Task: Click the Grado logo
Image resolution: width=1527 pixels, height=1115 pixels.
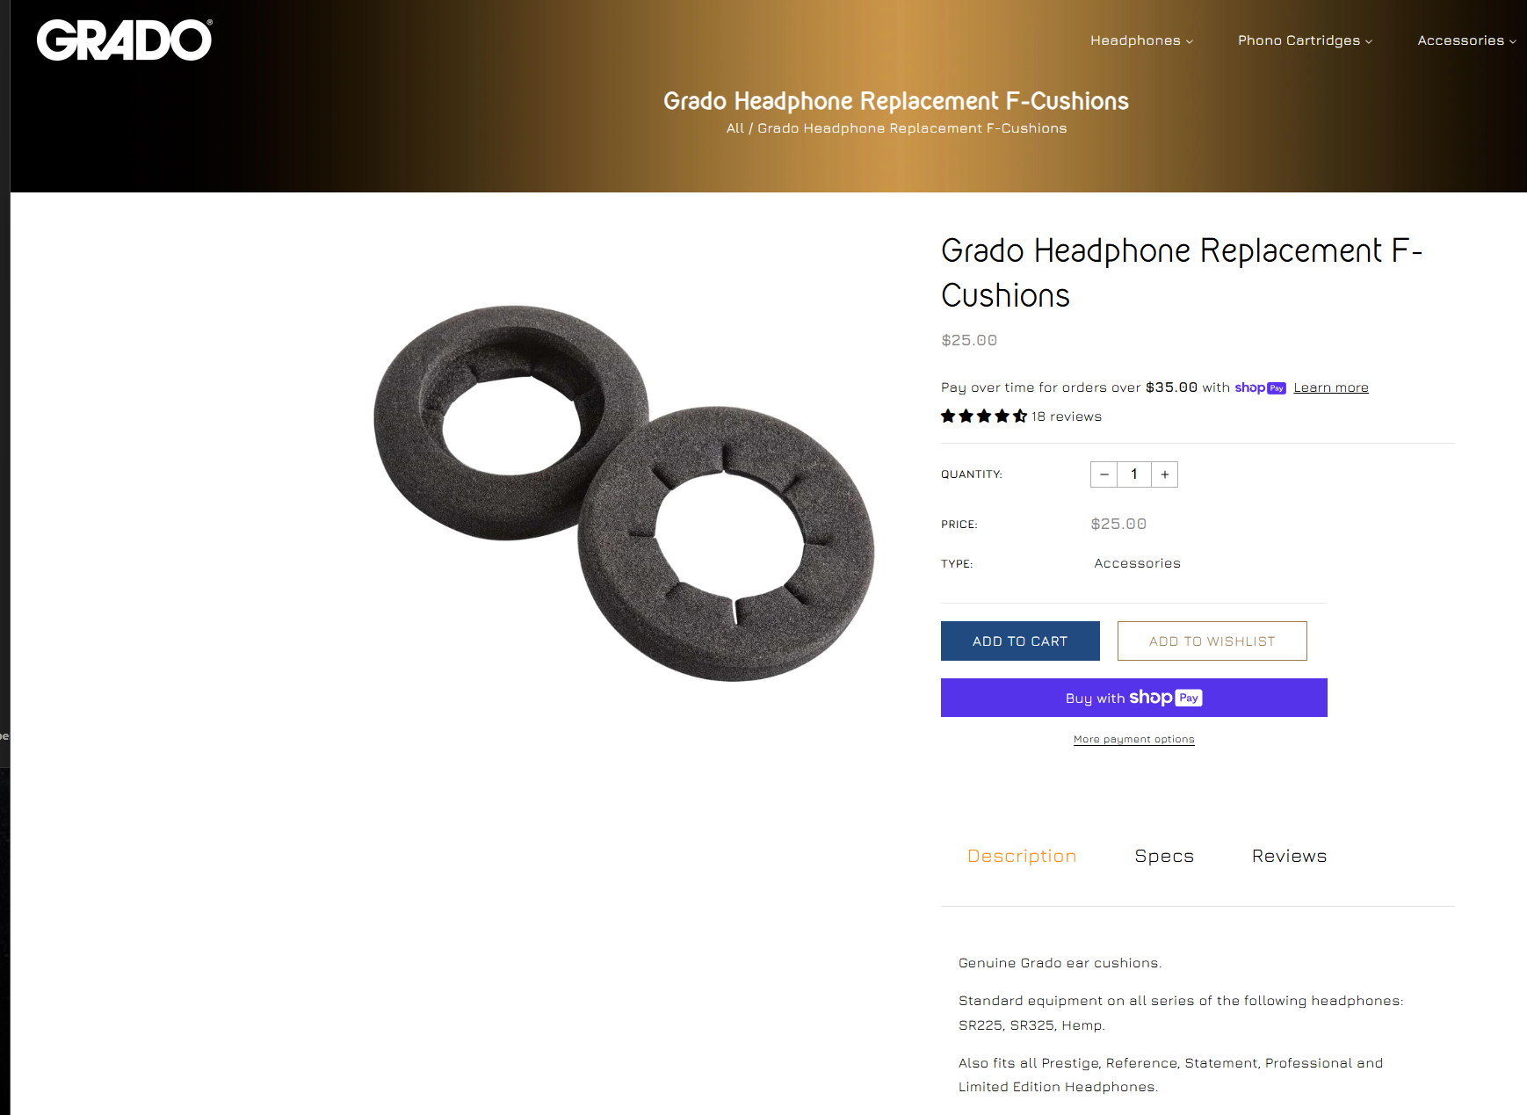Action: [124, 40]
